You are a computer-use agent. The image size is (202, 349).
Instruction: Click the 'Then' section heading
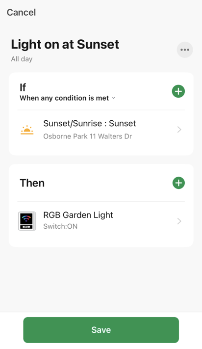pyautogui.click(x=32, y=183)
